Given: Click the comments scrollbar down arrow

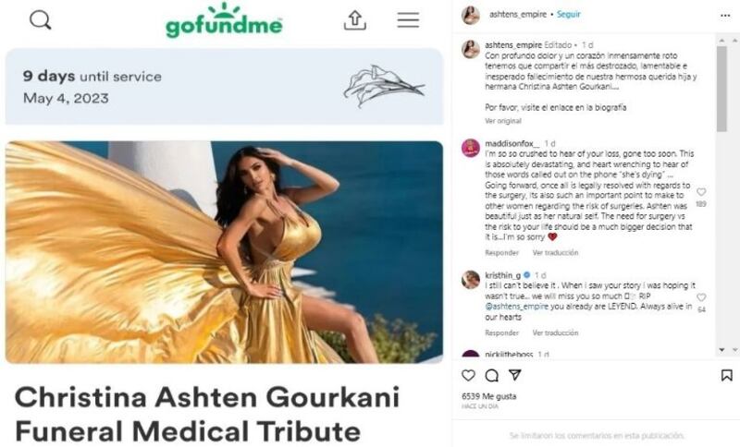Looking at the screenshot, I should tap(721, 350).
